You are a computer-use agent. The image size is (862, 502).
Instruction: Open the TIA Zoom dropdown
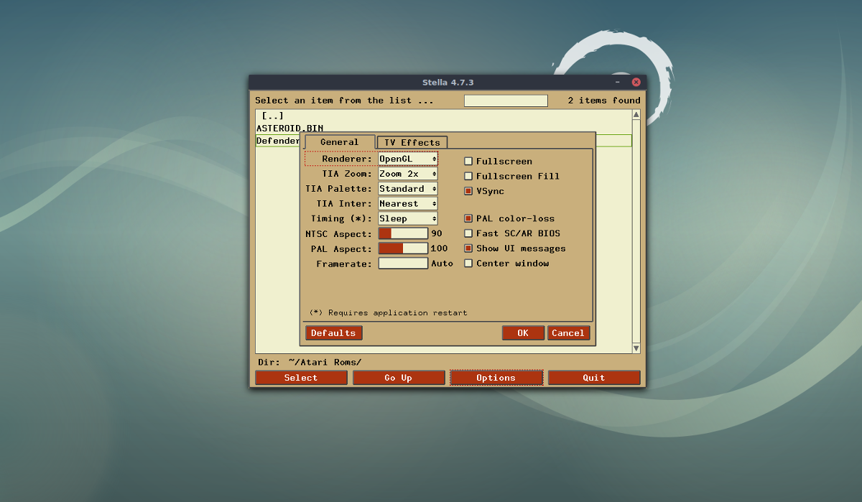click(408, 174)
